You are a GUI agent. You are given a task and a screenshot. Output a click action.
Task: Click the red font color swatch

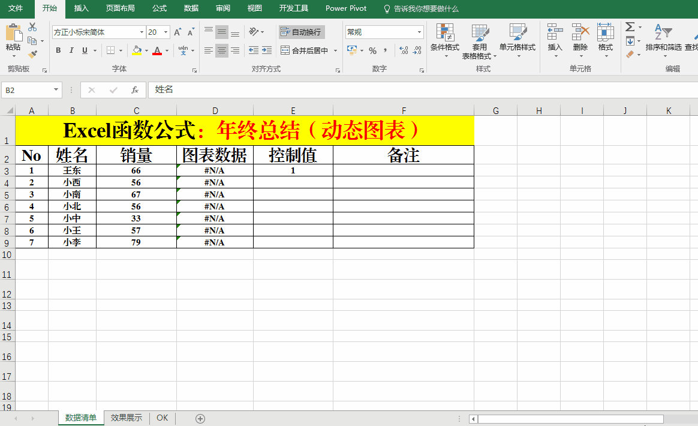coord(156,50)
